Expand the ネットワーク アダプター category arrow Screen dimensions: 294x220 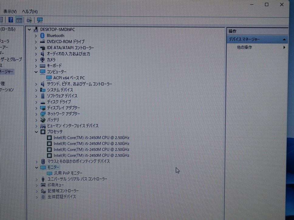tap(36, 114)
